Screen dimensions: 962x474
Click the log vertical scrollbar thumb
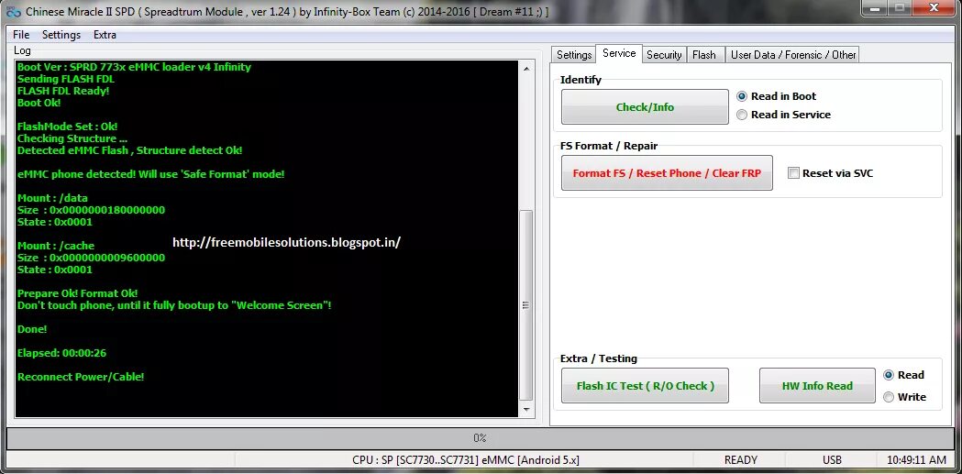[526, 304]
